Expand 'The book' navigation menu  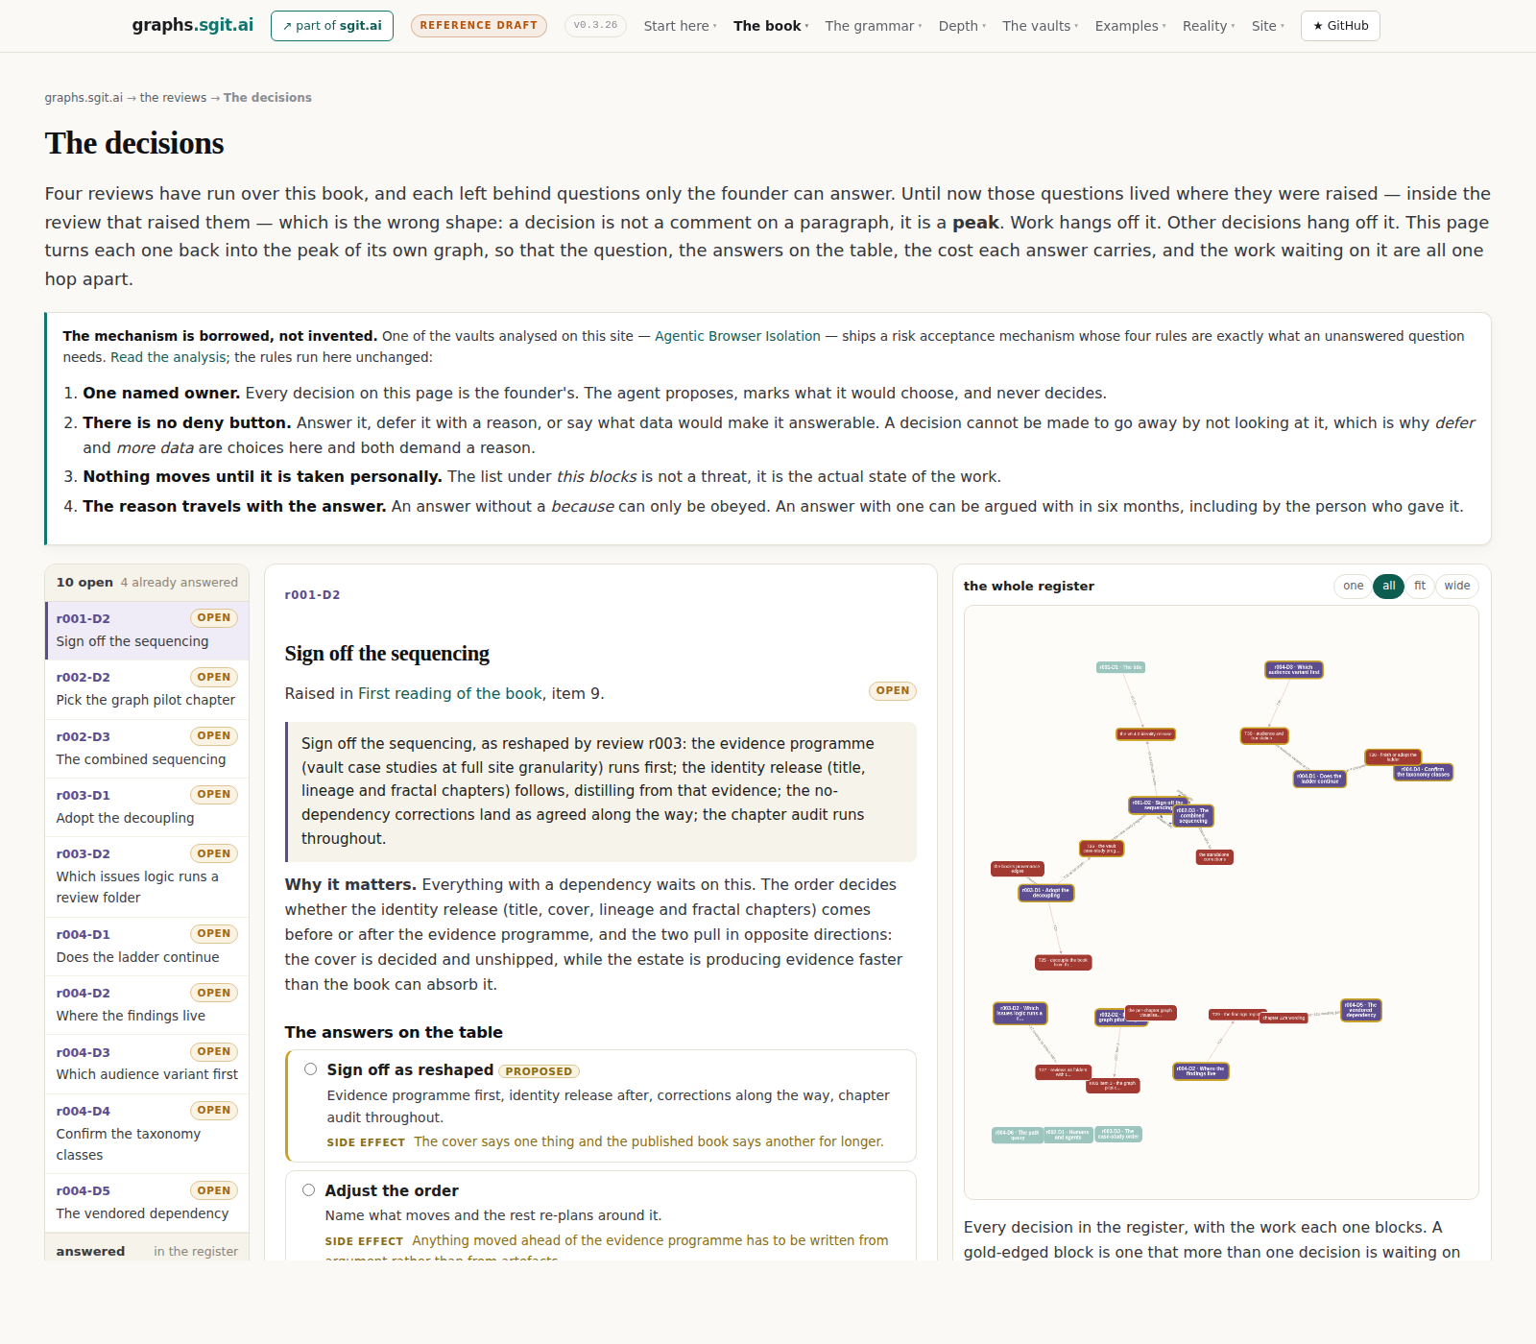[771, 26]
